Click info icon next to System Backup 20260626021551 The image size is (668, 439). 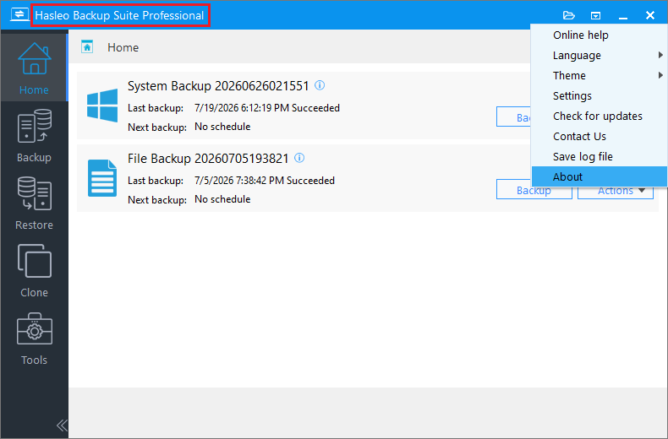pyautogui.click(x=320, y=85)
